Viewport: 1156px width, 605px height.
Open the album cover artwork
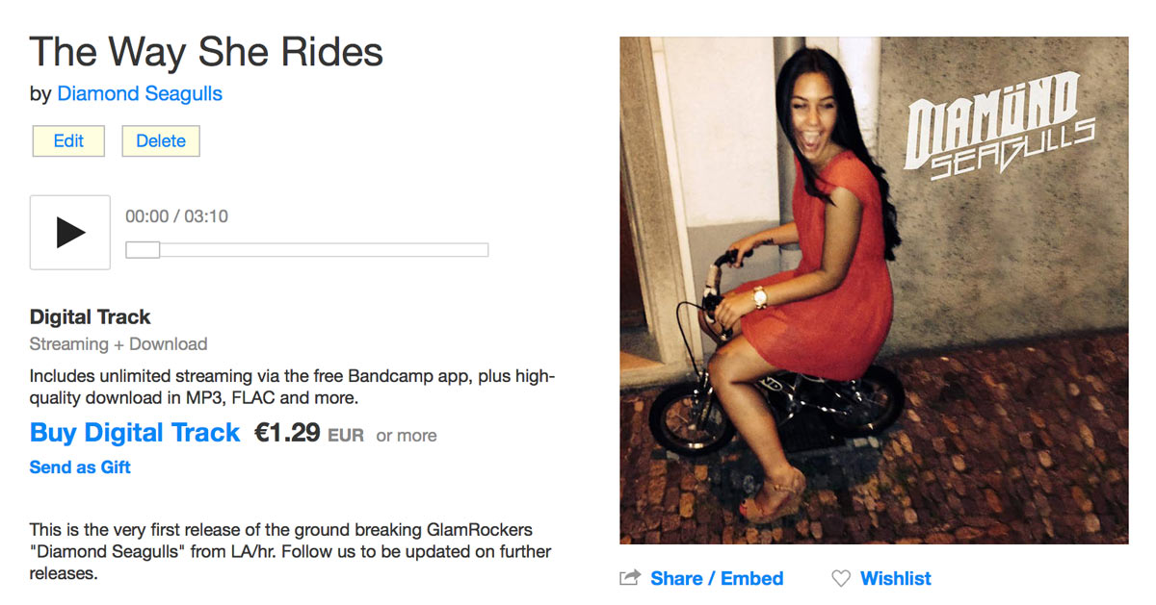click(x=874, y=290)
